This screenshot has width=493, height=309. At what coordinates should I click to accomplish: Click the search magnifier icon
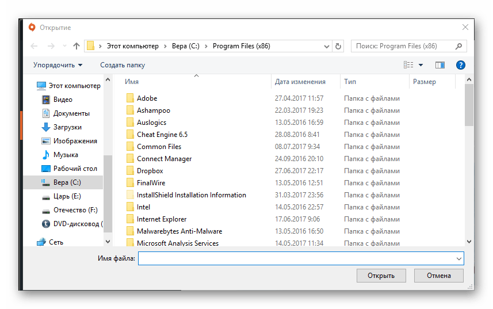[x=458, y=46]
